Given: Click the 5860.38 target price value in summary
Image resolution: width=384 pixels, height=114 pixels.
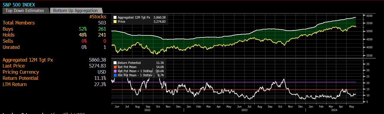Looking at the screenshot, I should point(97,60).
